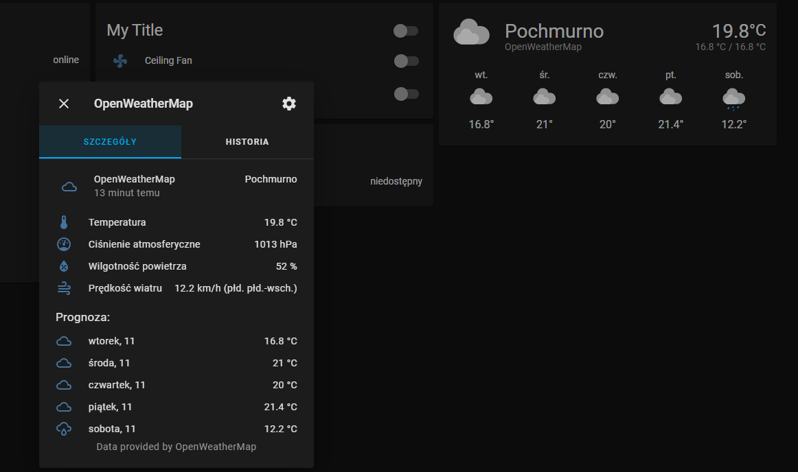This screenshot has height=472, width=798.
Task: Click the cloud icon for wtorek forecast
Action: click(64, 341)
